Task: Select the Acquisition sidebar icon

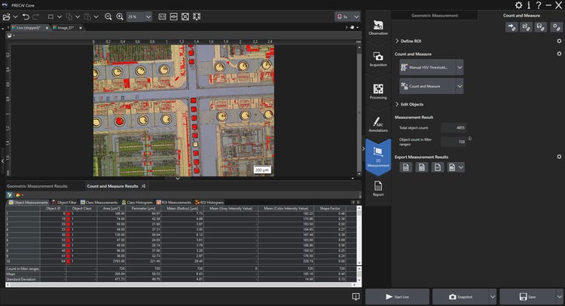Action: (x=378, y=60)
